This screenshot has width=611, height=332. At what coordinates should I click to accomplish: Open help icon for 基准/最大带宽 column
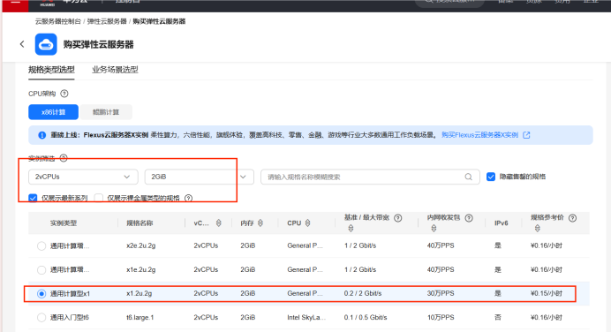pos(398,218)
